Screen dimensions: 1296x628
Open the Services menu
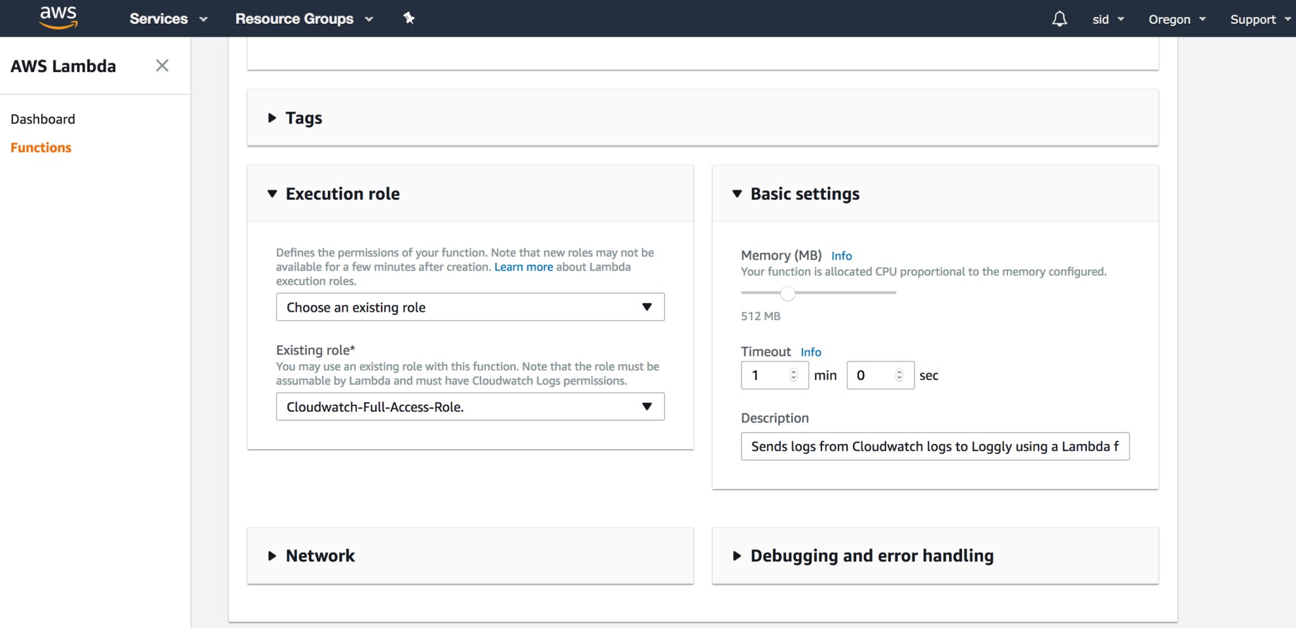168,19
